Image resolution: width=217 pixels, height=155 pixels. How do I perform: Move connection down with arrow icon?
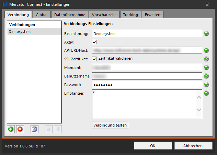coord(58,129)
